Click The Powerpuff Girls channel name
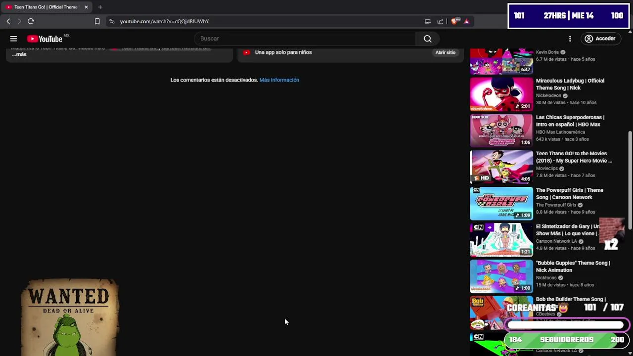The image size is (633, 356). (556, 205)
